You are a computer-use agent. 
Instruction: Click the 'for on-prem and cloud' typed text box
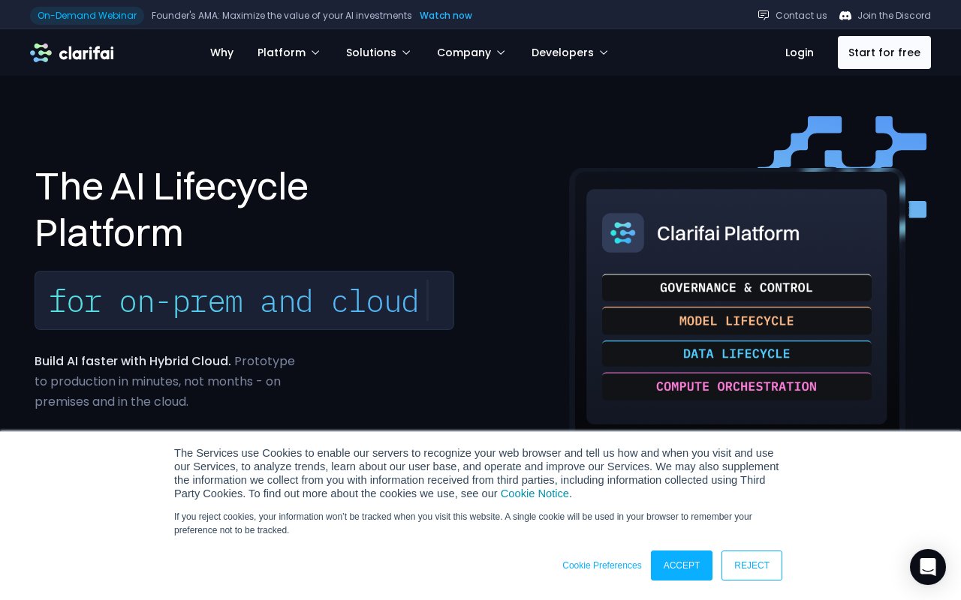(x=244, y=300)
